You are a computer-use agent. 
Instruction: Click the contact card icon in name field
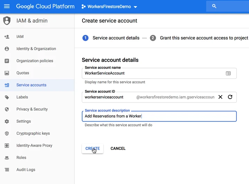228,73
